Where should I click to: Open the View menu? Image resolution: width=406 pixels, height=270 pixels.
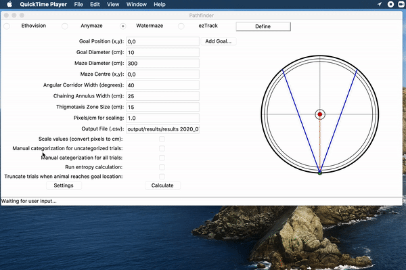pyautogui.click(x=113, y=5)
